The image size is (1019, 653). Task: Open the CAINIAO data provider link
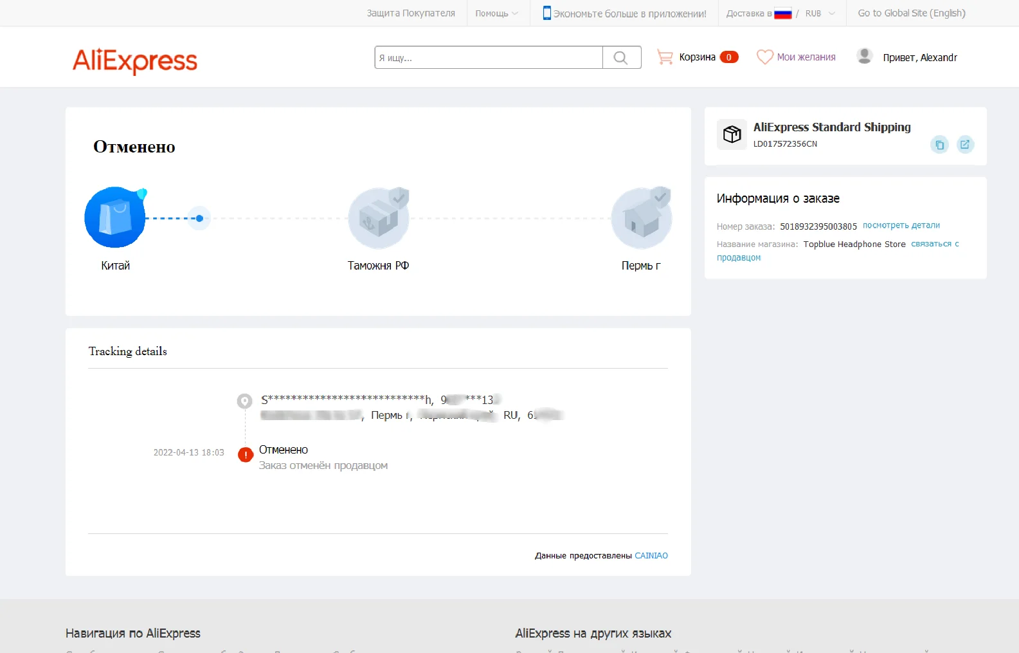[x=651, y=556]
